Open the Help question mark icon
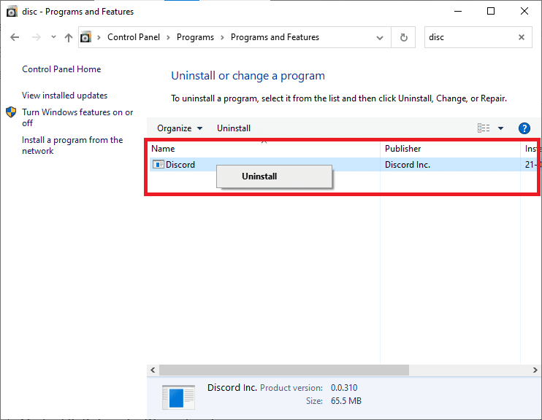Image resolution: width=542 pixels, height=420 pixels. [524, 128]
